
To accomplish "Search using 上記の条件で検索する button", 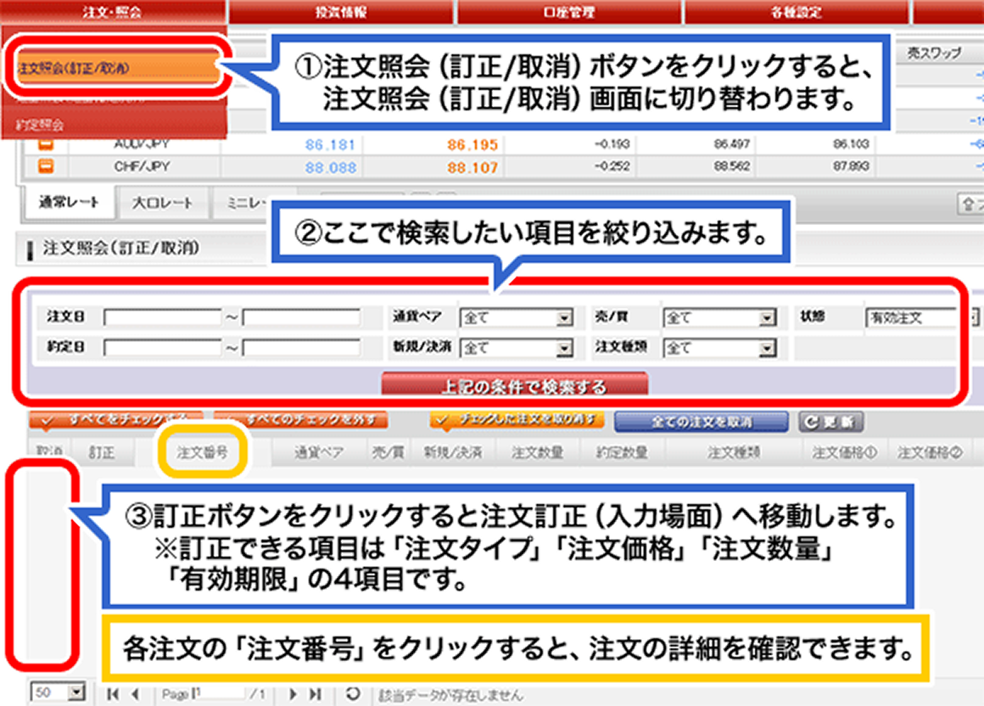I will click(x=513, y=384).
